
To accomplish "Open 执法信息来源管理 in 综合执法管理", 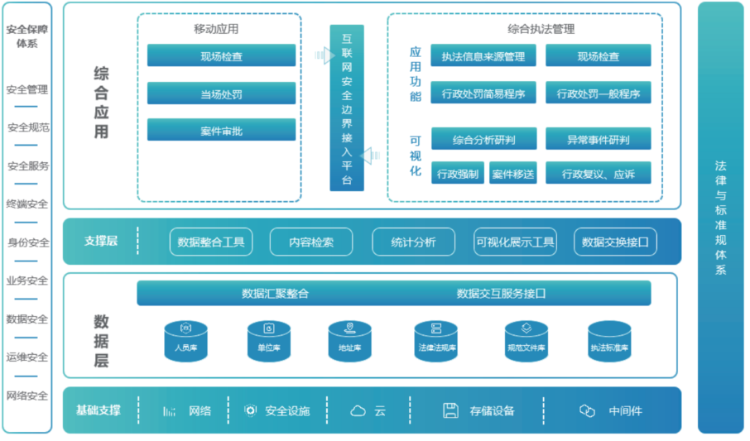I will (x=483, y=56).
